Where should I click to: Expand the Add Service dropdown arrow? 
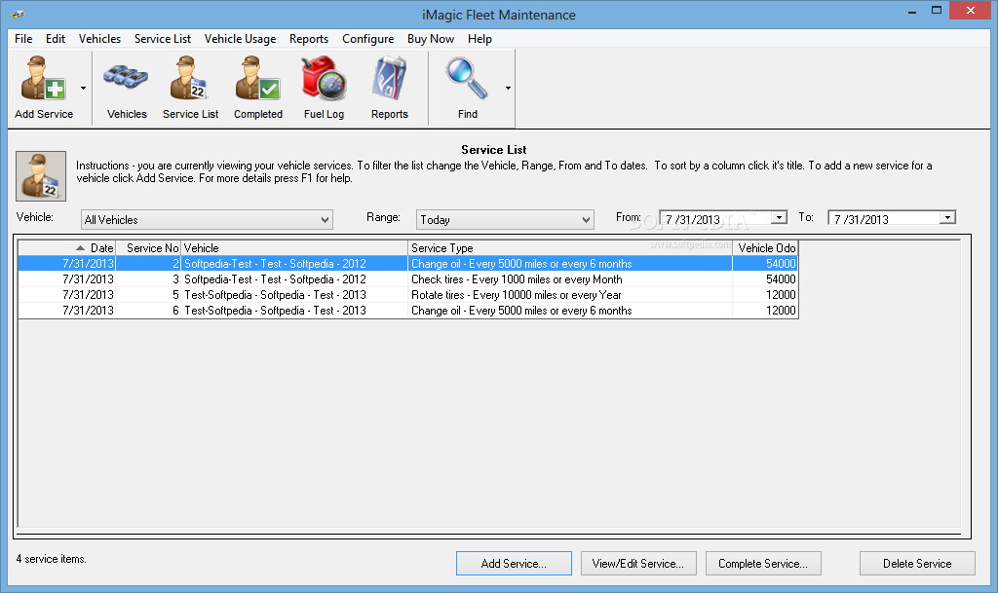tap(84, 88)
